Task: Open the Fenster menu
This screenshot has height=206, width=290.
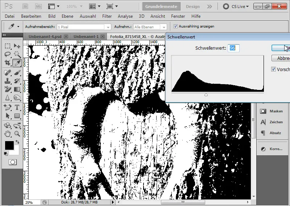Action: click(178, 16)
